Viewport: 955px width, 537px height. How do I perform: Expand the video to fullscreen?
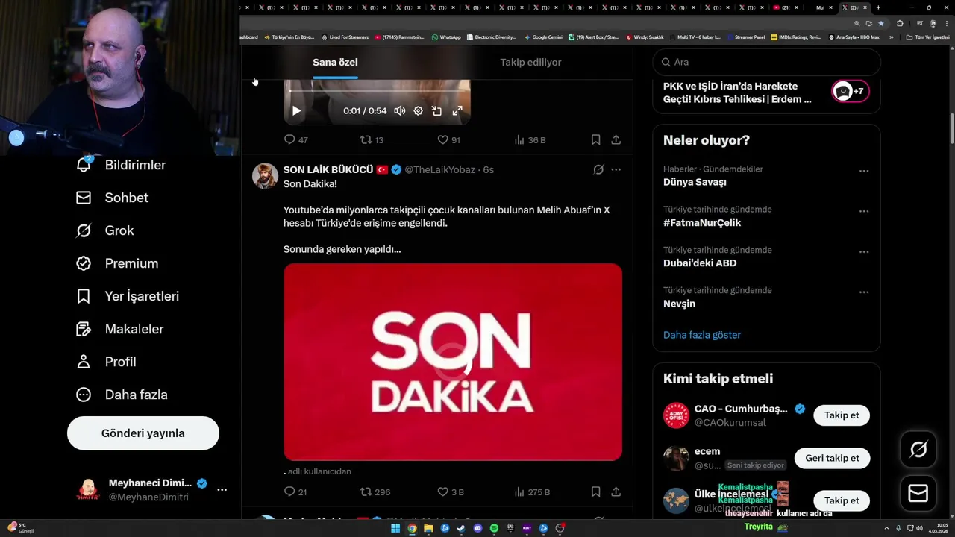457,110
